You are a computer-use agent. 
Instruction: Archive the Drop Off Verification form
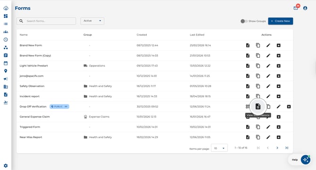click(x=289, y=107)
